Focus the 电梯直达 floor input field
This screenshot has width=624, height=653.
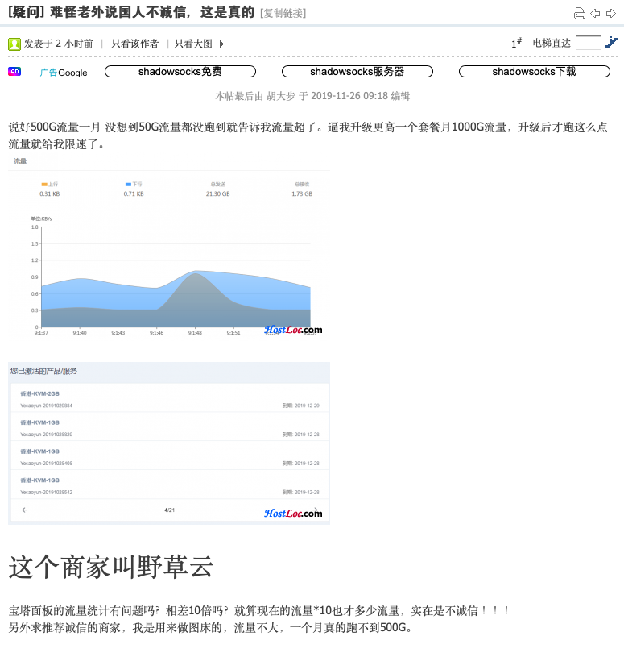(x=589, y=43)
